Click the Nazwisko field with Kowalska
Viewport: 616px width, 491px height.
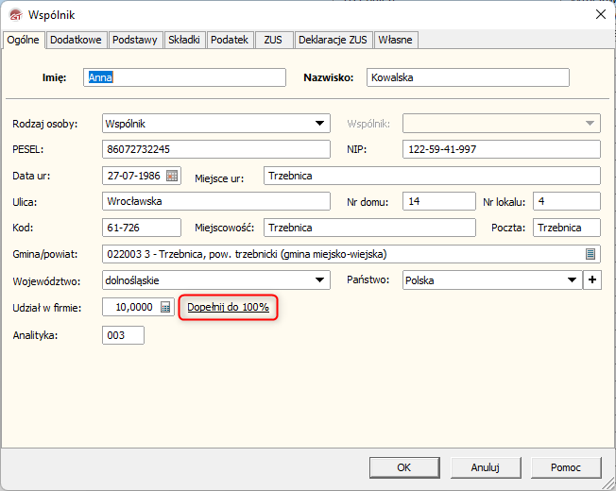click(468, 77)
